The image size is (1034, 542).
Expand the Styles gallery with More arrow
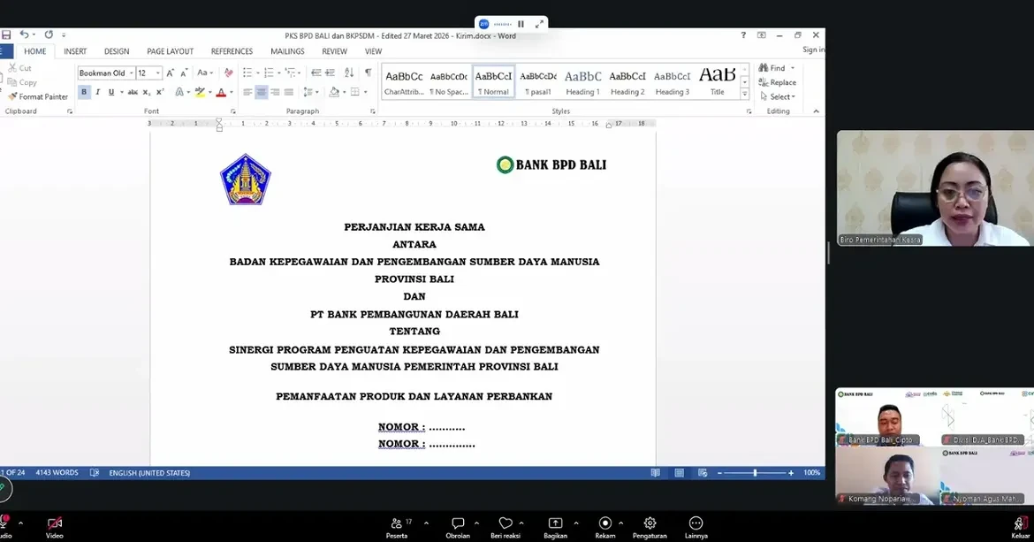(x=745, y=95)
